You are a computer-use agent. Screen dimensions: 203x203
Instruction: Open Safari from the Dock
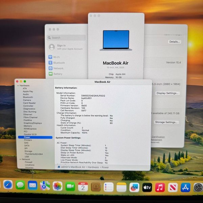(8, 184)
